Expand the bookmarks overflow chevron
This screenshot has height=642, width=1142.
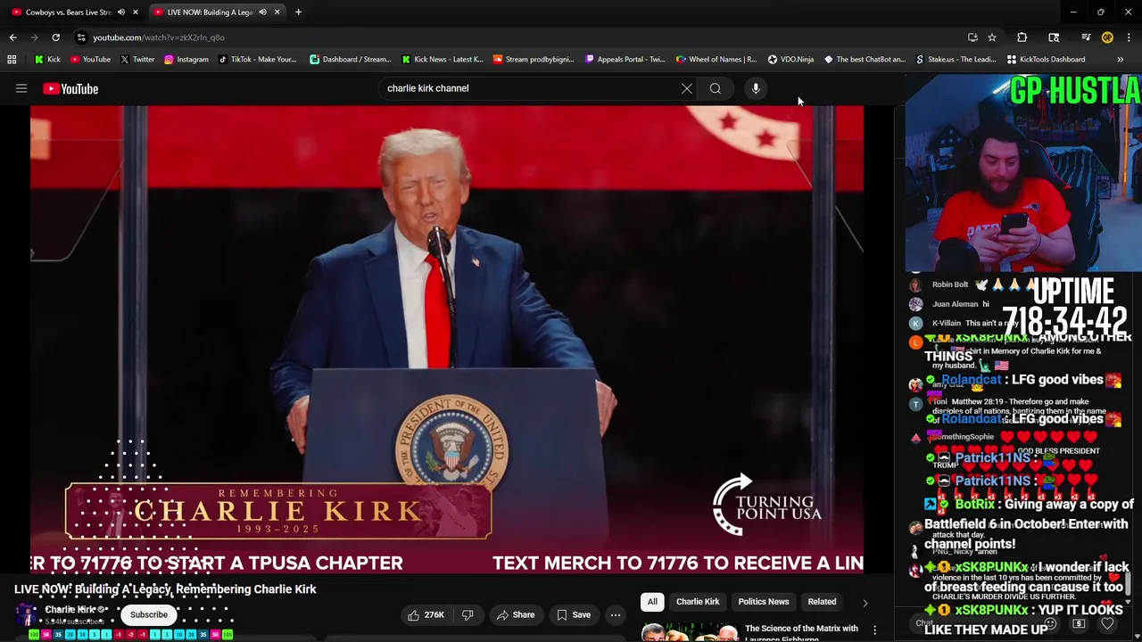[1120, 59]
